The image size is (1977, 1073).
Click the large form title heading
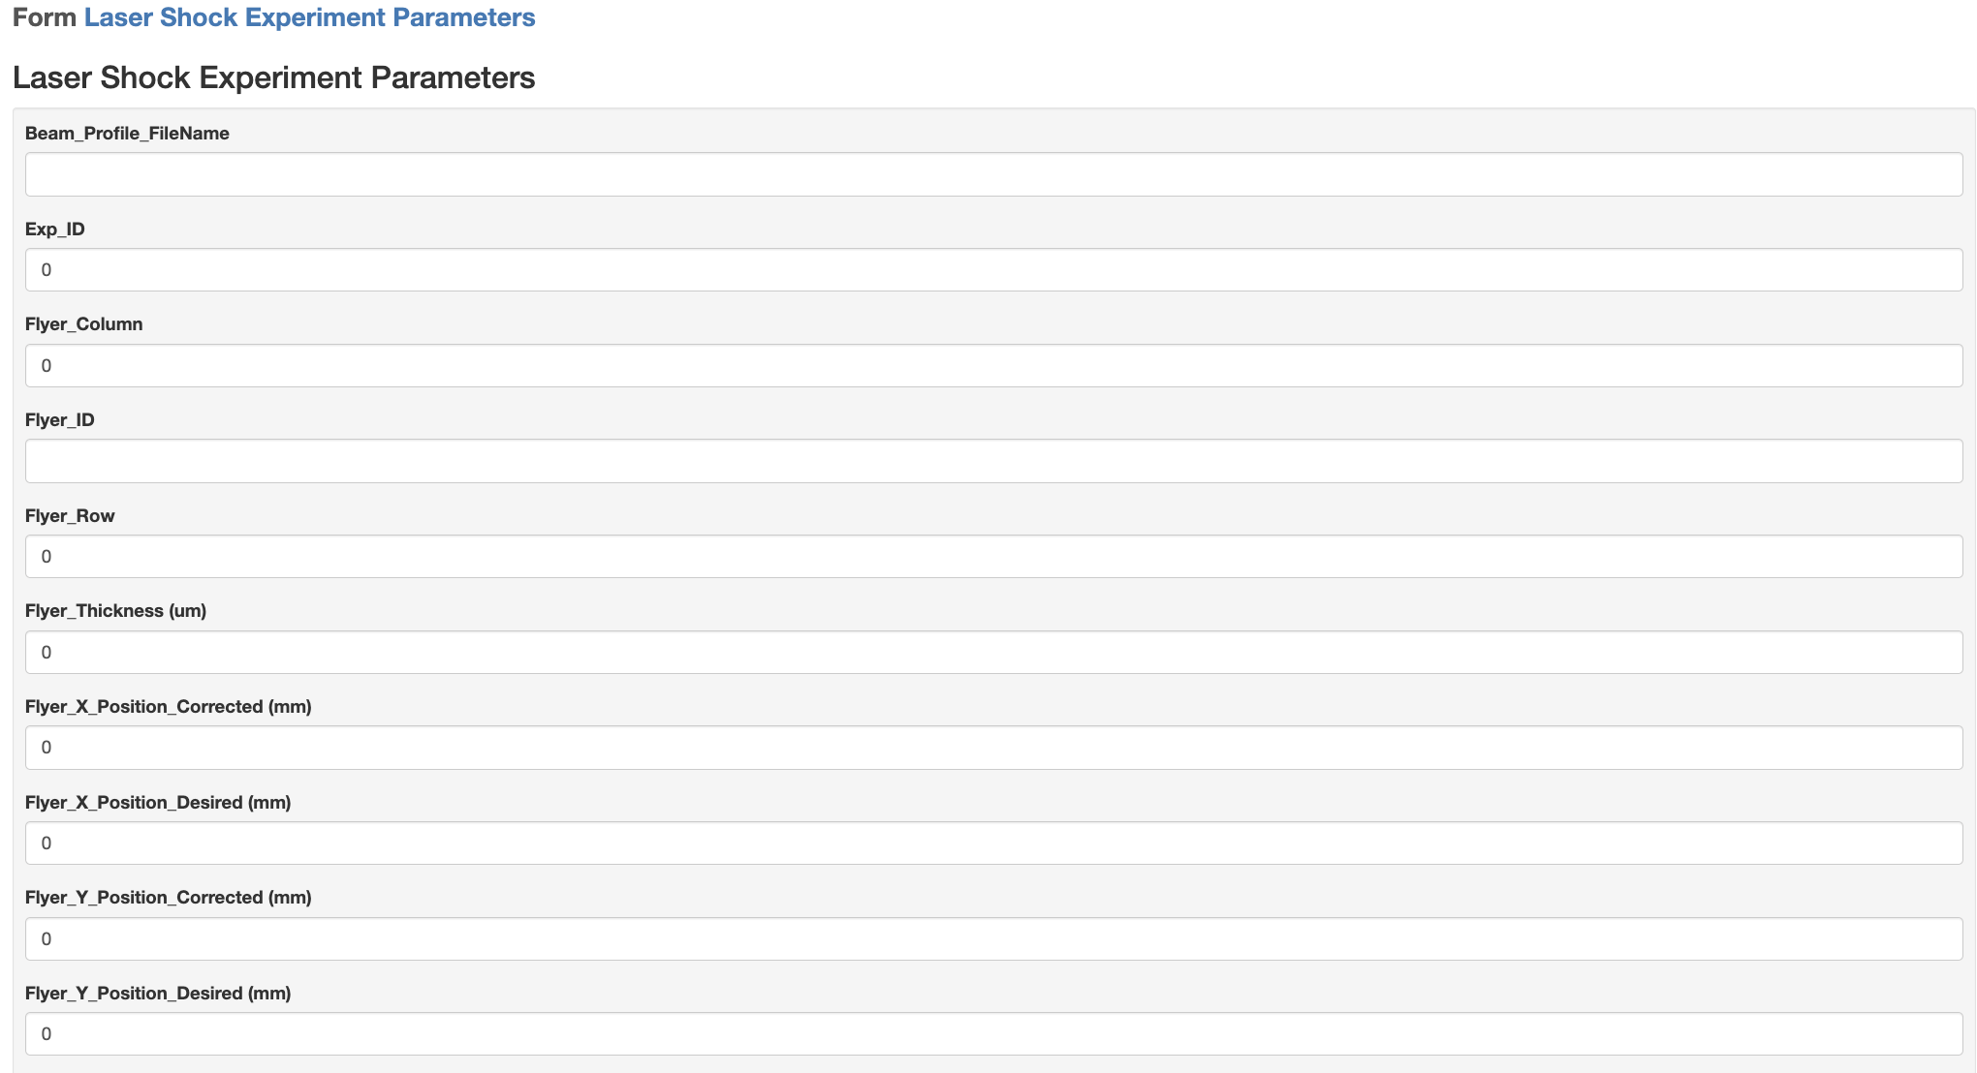273,77
